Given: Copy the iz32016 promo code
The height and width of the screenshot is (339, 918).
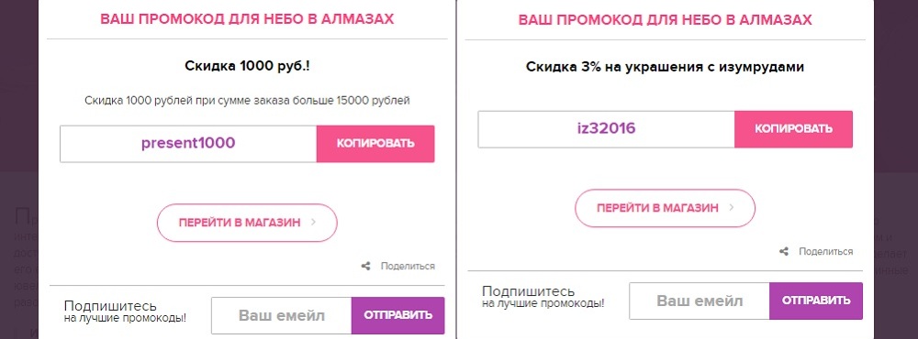Looking at the screenshot, I should point(793,128).
